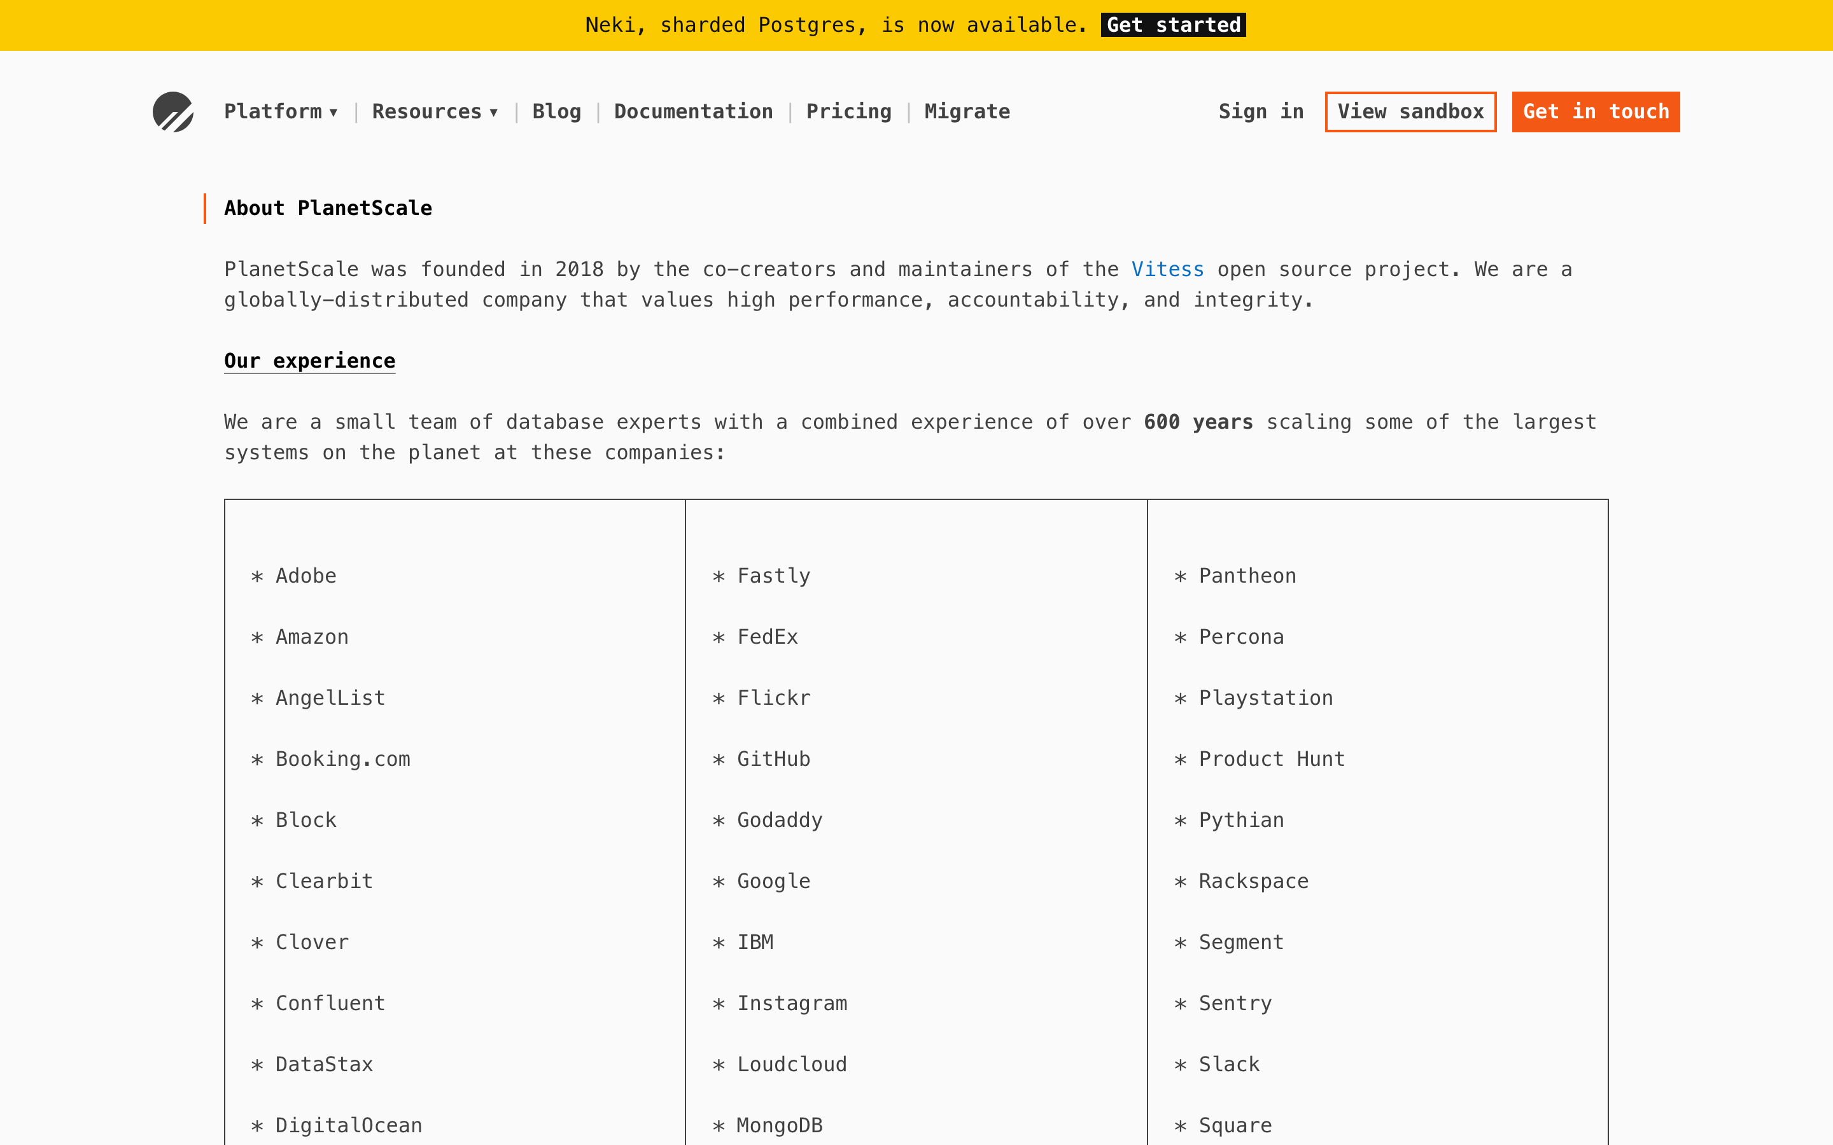Click the Confluent entry

tap(330, 1003)
